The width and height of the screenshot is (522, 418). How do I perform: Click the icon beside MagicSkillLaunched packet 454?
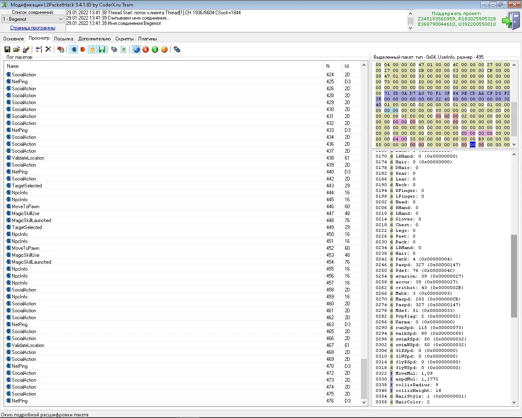click(x=9, y=262)
